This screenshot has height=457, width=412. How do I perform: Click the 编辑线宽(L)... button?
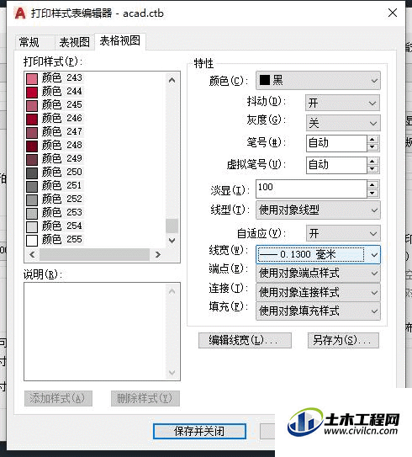(x=245, y=340)
